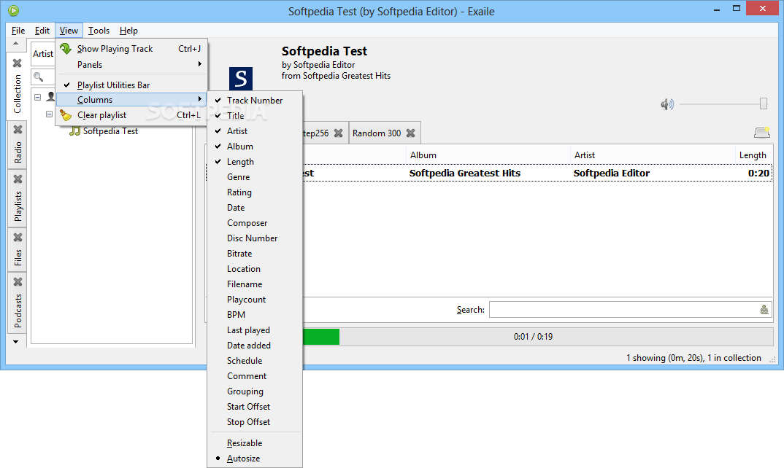
Task: Enable the Composer column
Action: (x=255, y=223)
